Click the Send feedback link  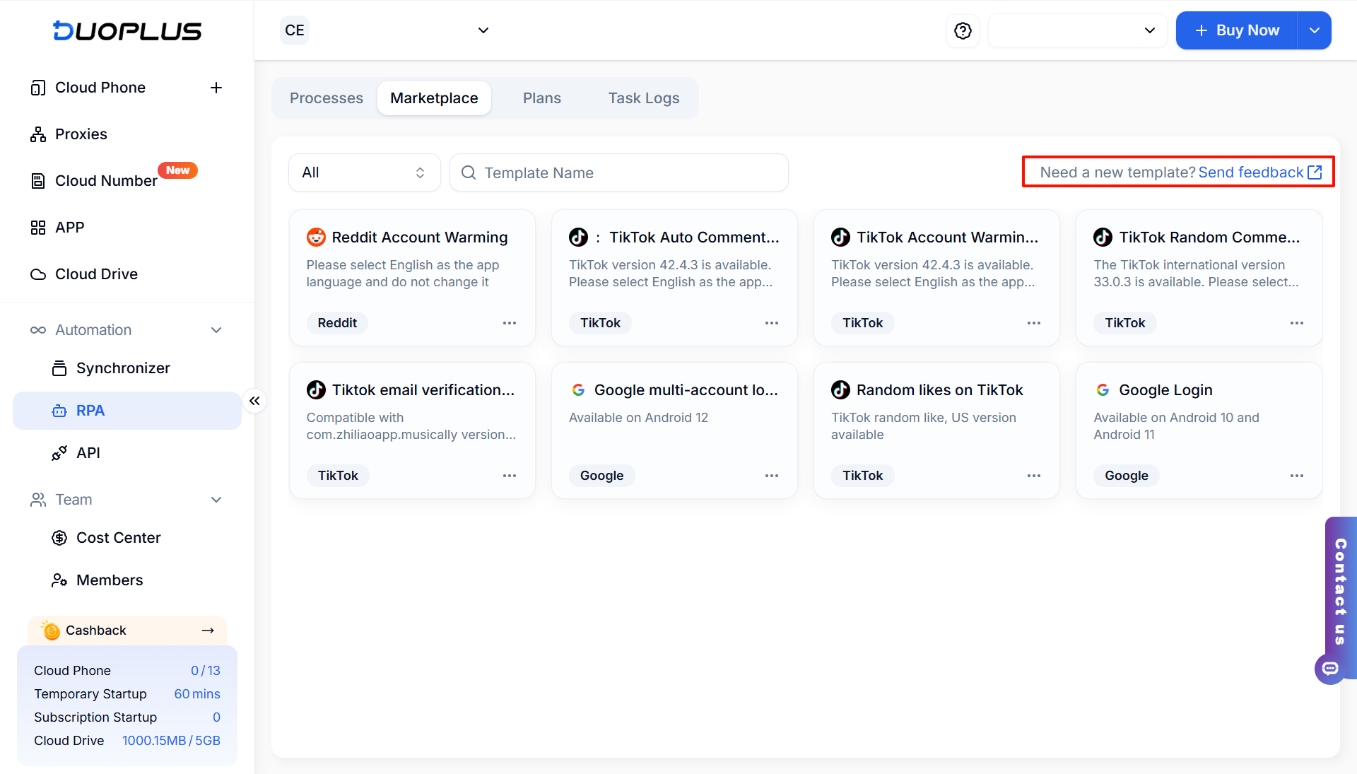click(x=1260, y=172)
